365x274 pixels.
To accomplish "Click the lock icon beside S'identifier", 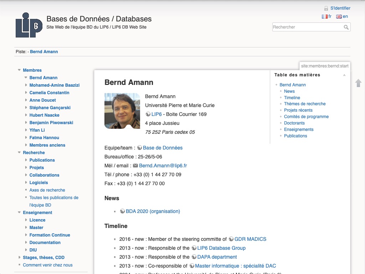I will (326, 8).
